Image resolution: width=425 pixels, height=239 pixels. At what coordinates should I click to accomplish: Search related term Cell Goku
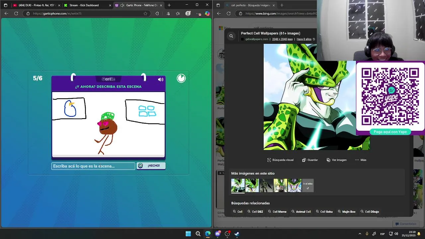click(x=324, y=212)
